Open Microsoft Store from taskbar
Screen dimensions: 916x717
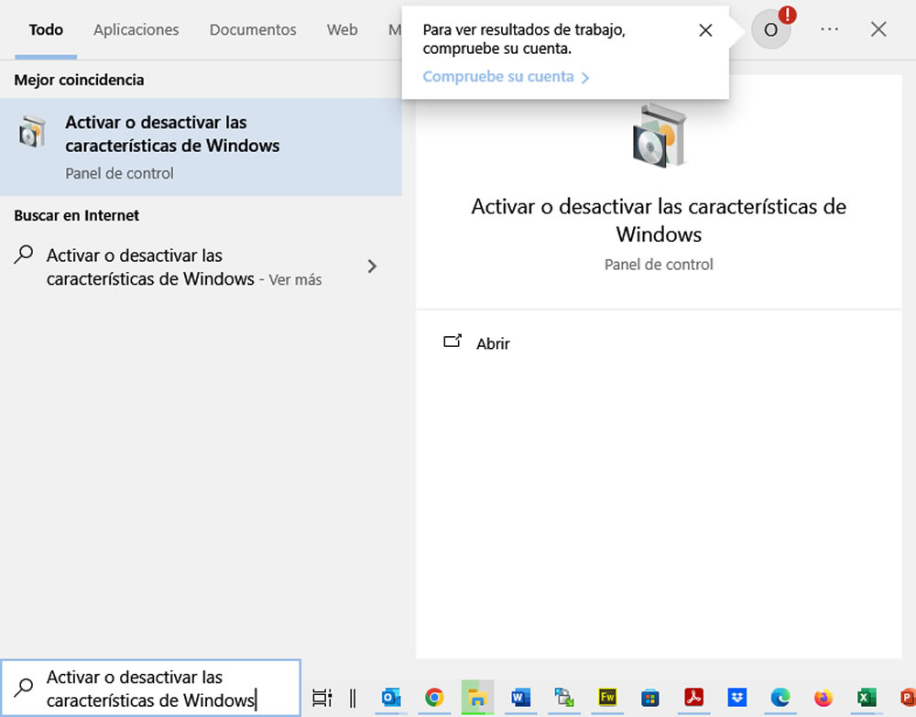point(649,698)
